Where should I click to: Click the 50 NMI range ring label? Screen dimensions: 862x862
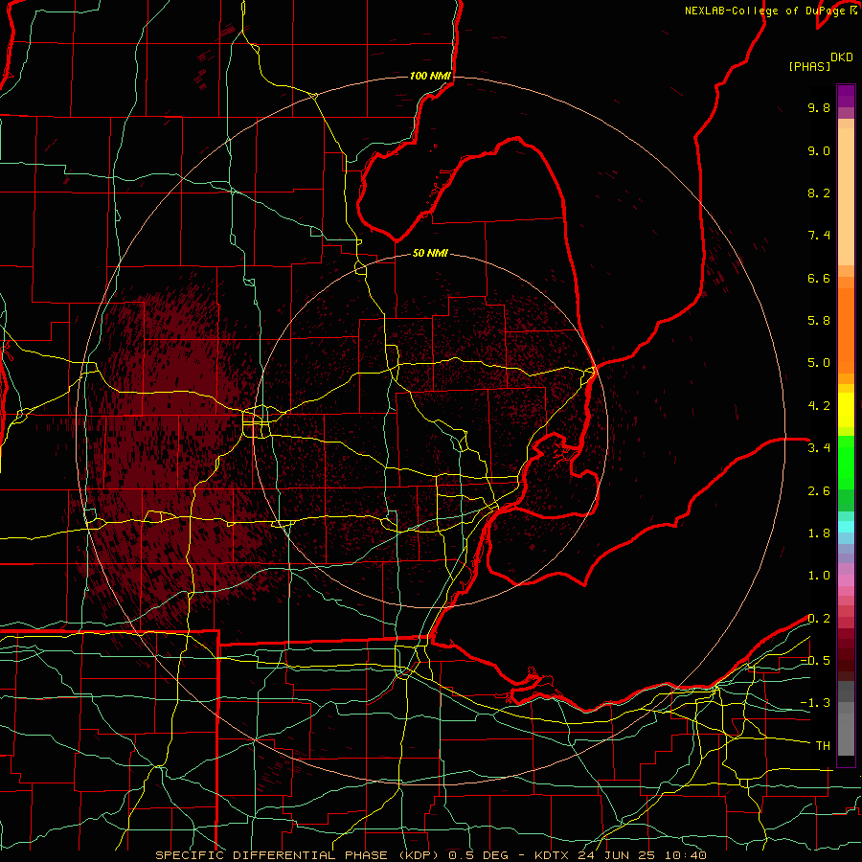pos(430,253)
